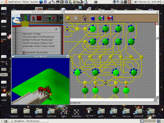Click the notebook page number 7
The height and width of the screenshot is (123, 164).
coord(56,30)
